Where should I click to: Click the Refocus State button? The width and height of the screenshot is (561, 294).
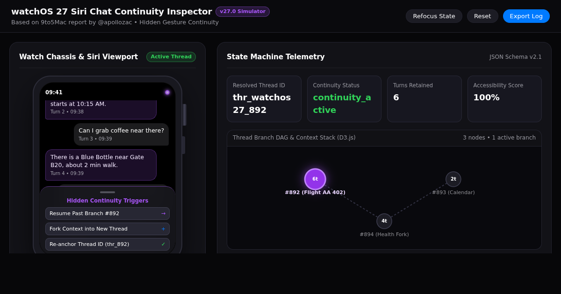[434, 16]
